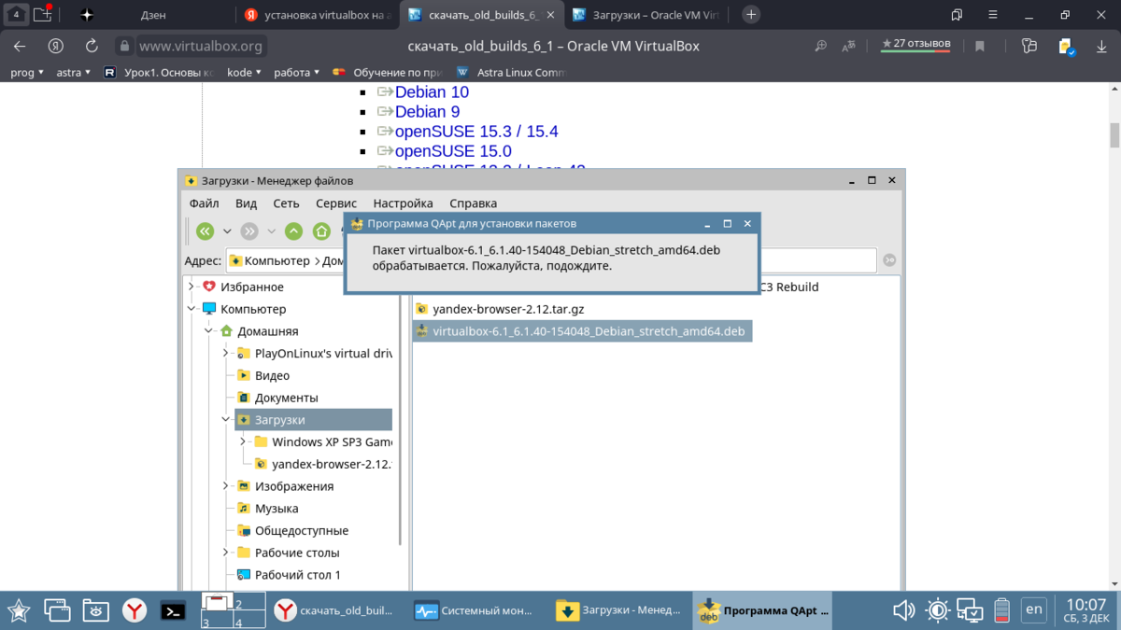Viewport: 1121px width, 630px height.
Task: Open the Astra start menu star
Action: (x=19, y=610)
